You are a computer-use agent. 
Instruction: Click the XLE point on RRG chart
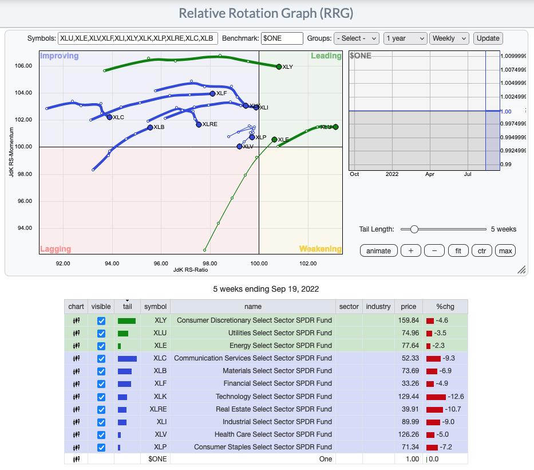pyautogui.click(x=275, y=139)
